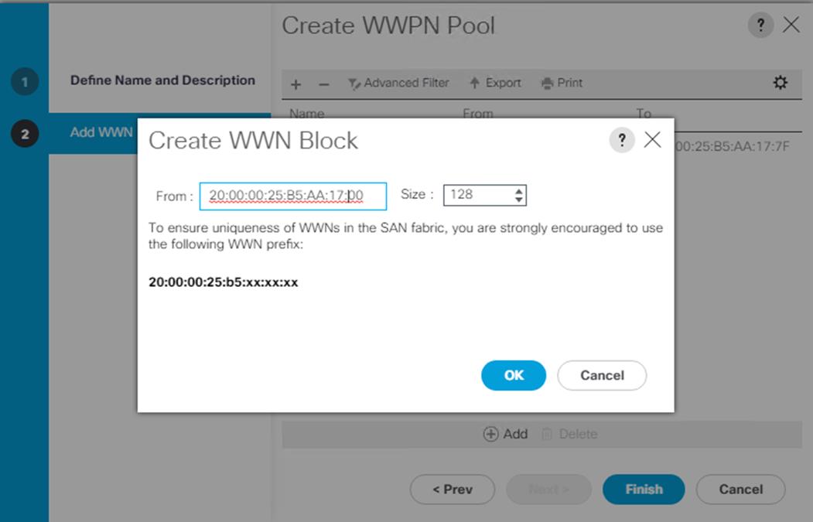The width and height of the screenshot is (813, 522).
Task: Open help for Create WWN Block dialog
Action: 622,140
